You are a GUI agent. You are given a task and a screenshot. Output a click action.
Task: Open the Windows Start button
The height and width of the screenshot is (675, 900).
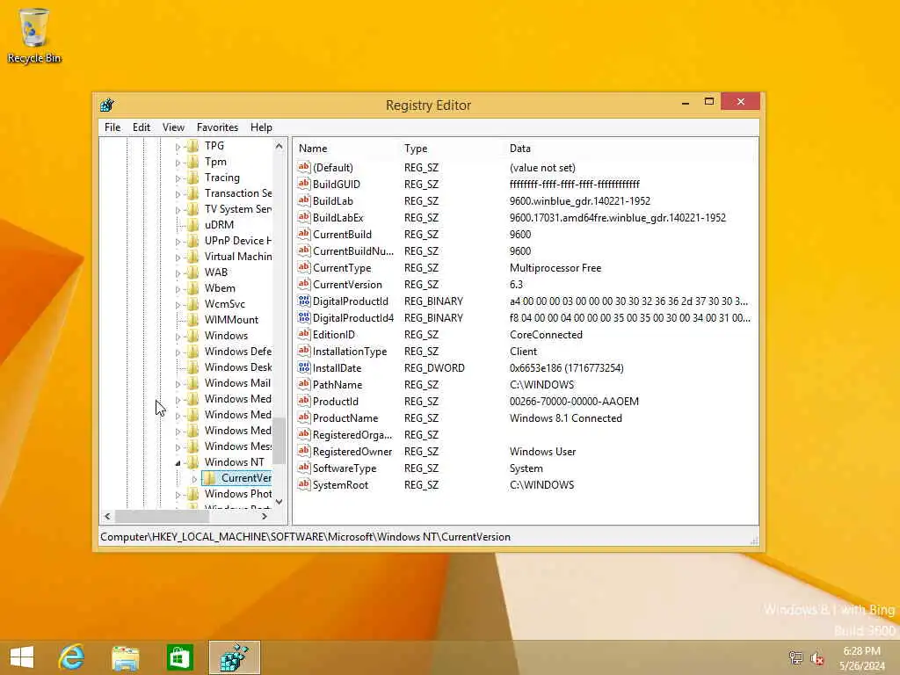[22, 657]
